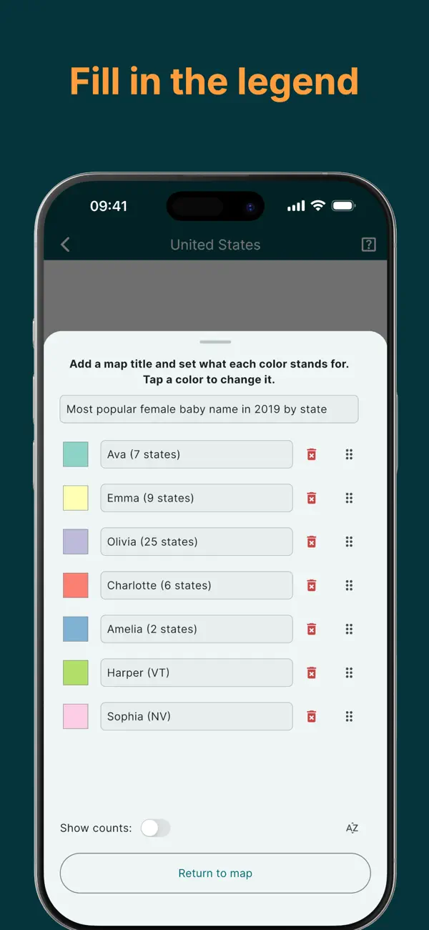Tap Ava's teal color swatch
Viewport: 429px width, 930px height.
click(75, 454)
